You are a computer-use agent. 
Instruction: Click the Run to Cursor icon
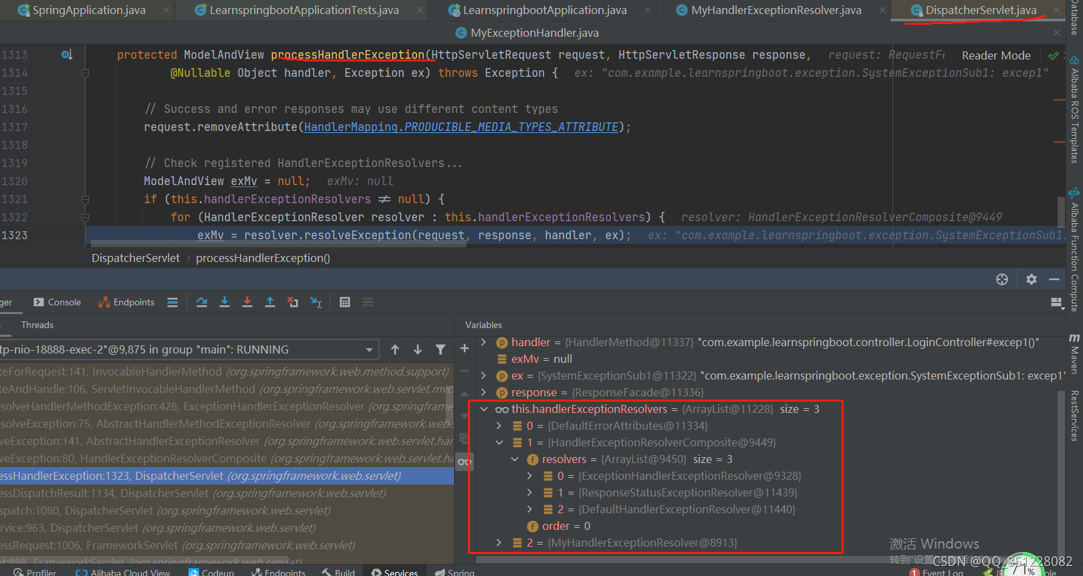[x=316, y=302]
